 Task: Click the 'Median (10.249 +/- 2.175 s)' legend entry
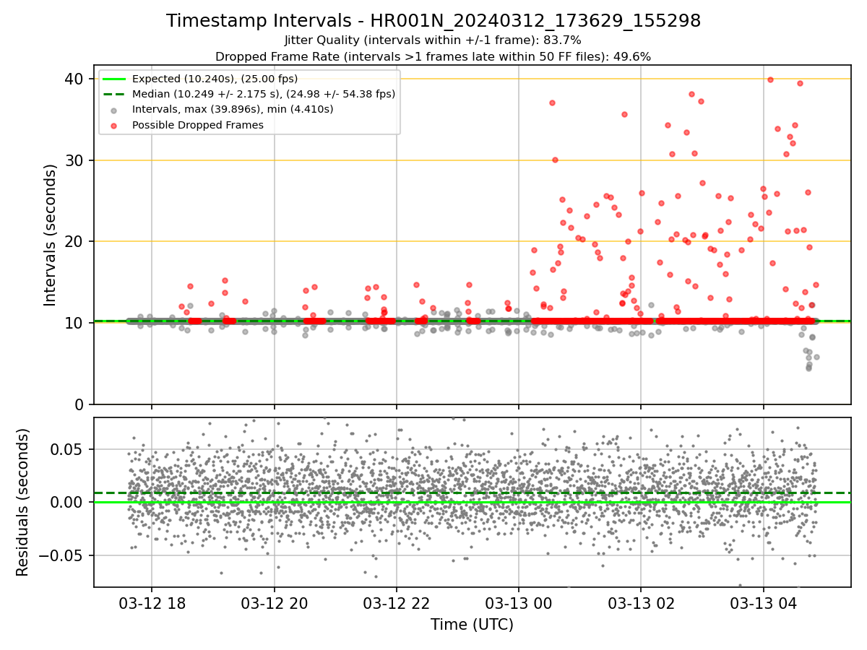click(264, 94)
